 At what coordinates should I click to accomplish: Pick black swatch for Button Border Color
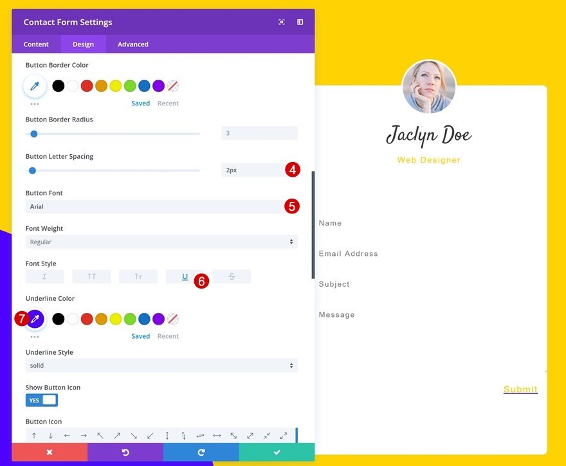[x=58, y=86]
